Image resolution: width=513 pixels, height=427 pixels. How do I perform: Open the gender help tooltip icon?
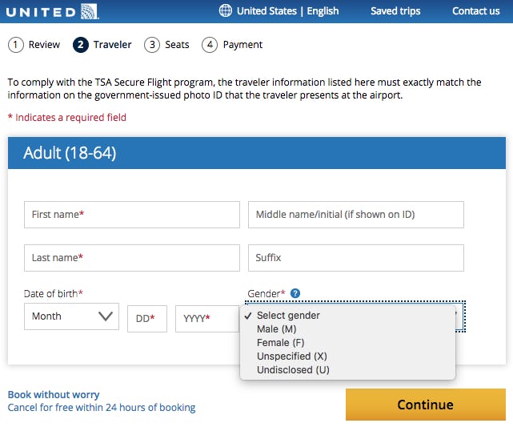(295, 293)
